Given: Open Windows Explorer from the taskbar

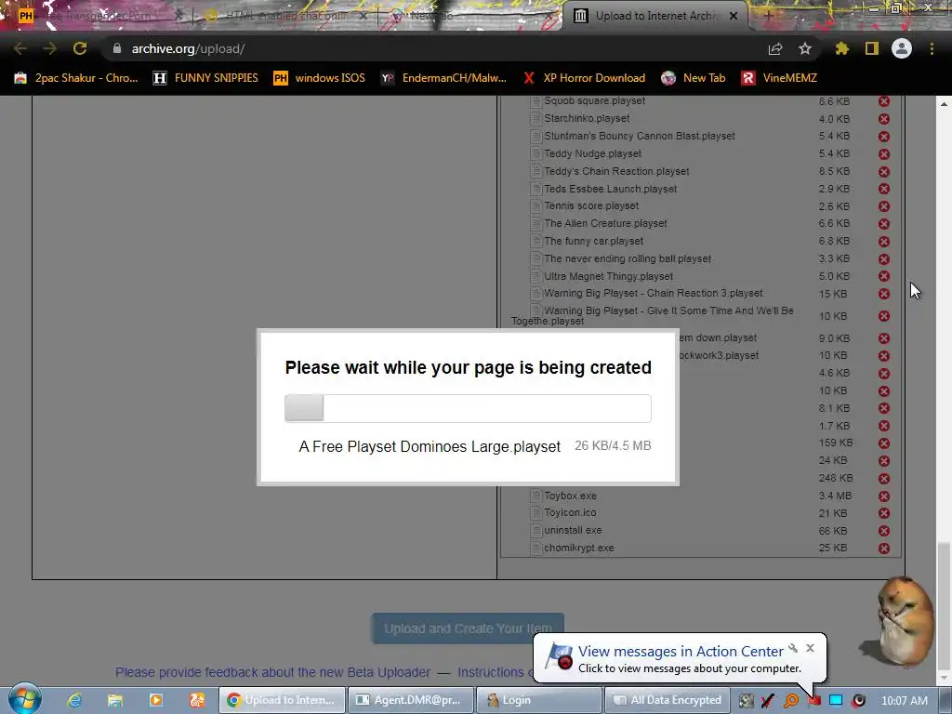Looking at the screenshot, I should pos(114,700).
